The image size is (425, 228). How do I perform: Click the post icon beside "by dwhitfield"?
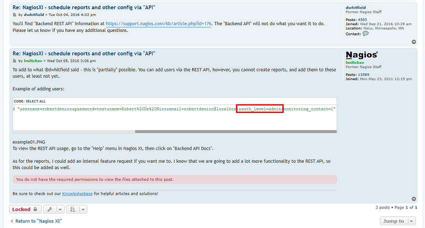coord(14,15)
